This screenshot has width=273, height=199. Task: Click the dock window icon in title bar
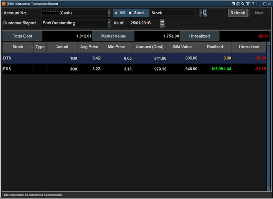(233, 4)
